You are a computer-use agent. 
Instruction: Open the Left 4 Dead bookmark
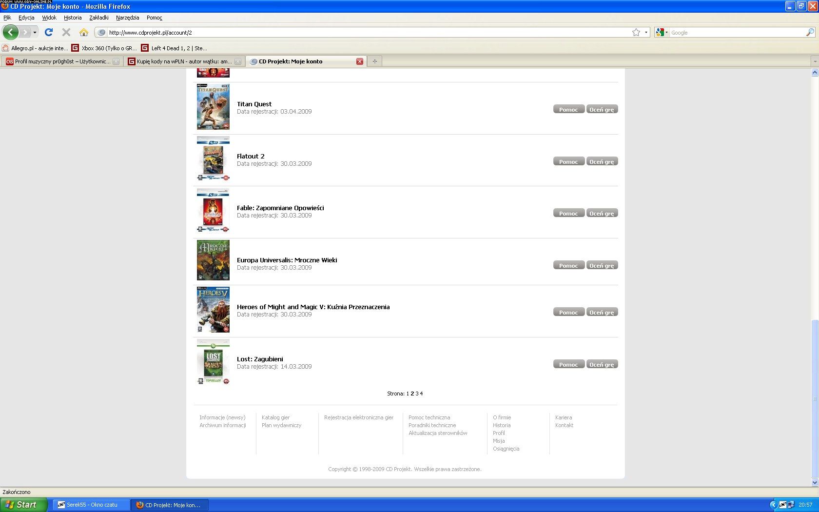click(x=175, y=48)
